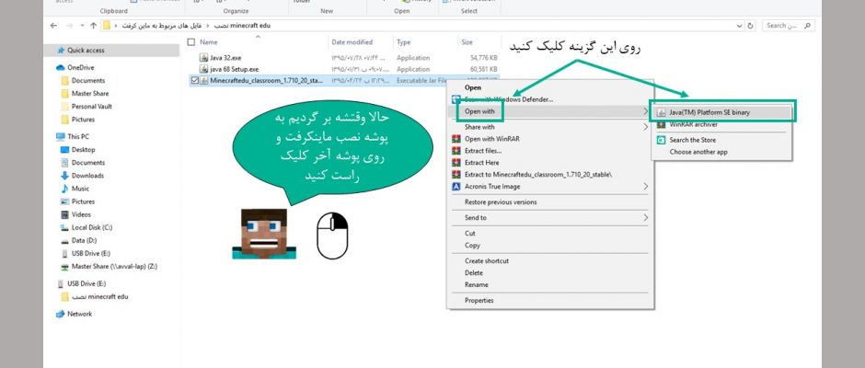Expand the Send to submenu arrow
Screen dimensions: 865x368
tap(645, 218)
